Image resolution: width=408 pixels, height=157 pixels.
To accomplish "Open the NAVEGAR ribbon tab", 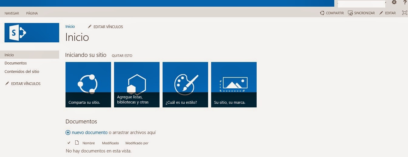I will point(12,13).
